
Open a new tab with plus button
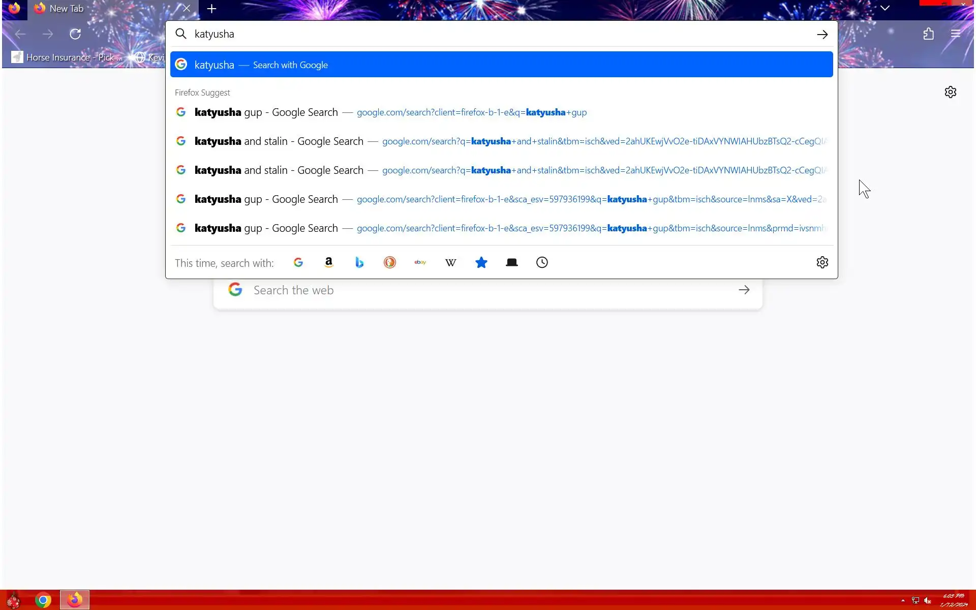click(x=212, y=9)
